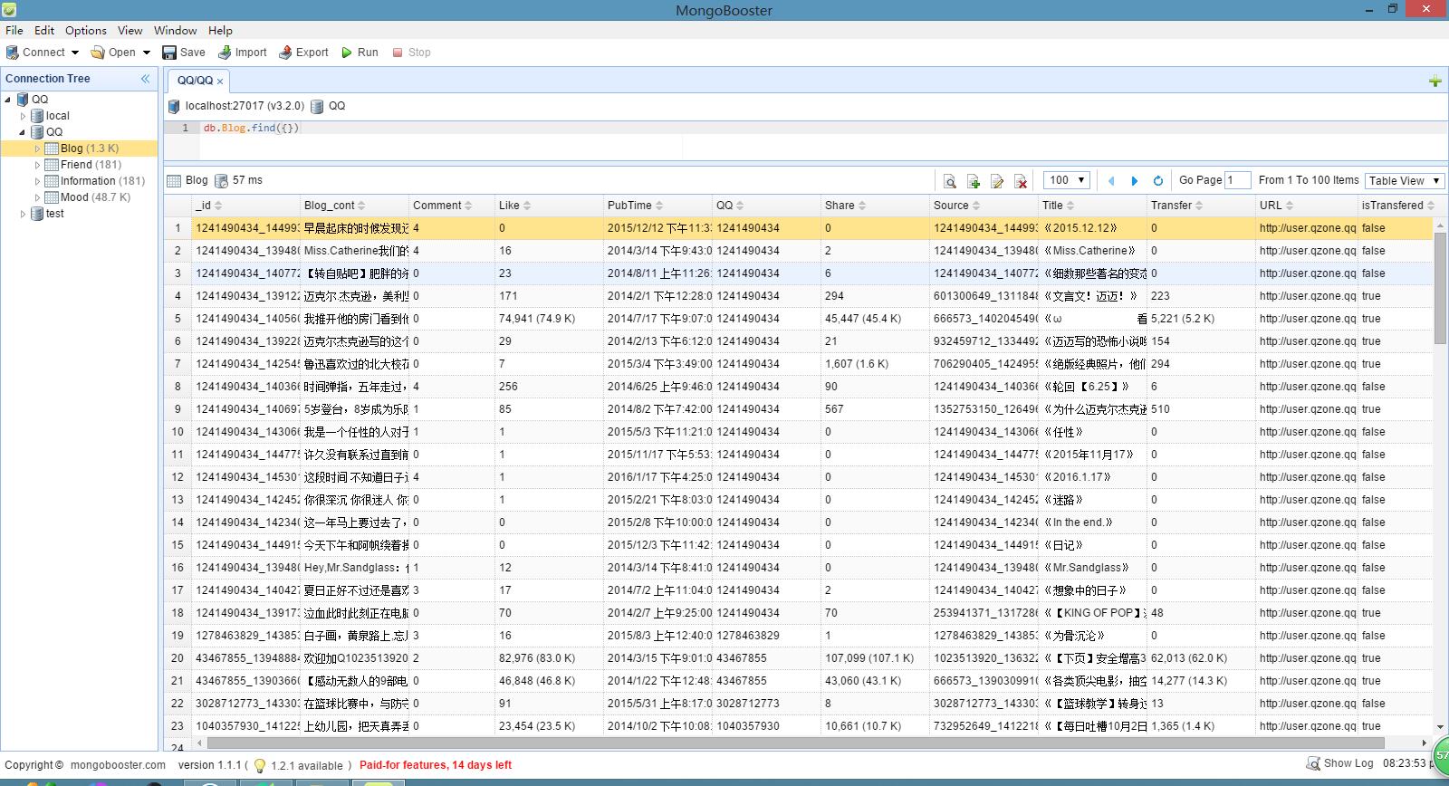Click the delete document icon
Screen dimensions: 1449x786
coord(1021,181)
